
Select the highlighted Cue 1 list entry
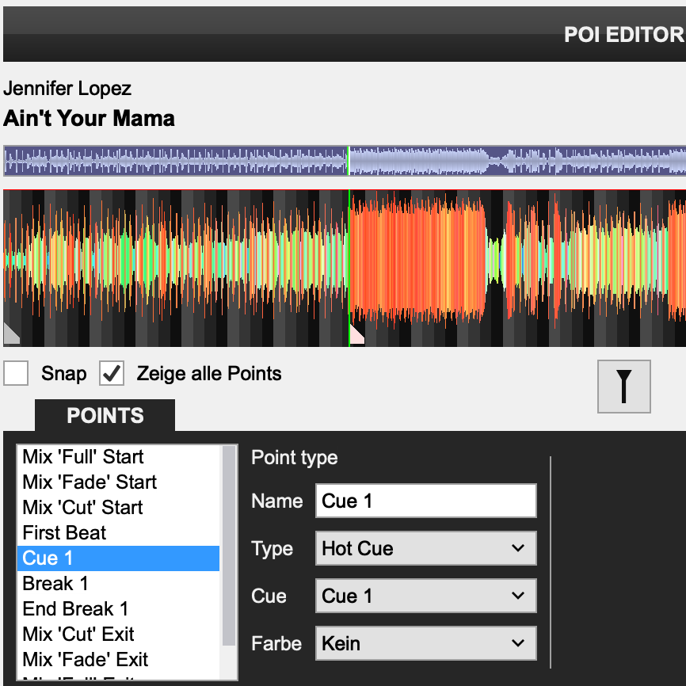(x=118, y=558)
